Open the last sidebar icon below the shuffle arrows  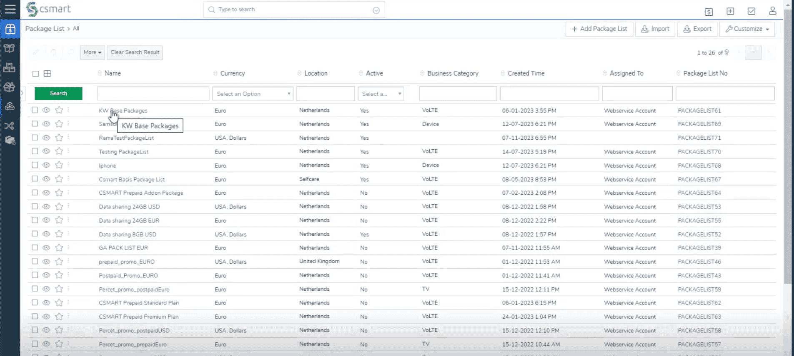(10, 141)
